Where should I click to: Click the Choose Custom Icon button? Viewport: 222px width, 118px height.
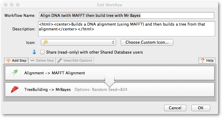click(x=147, y=42)
